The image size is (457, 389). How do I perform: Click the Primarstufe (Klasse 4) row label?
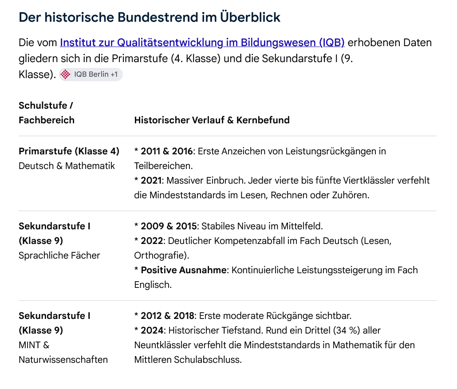[x=69, y=151]
